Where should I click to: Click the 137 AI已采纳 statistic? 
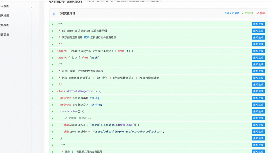(x=232, y=13)
